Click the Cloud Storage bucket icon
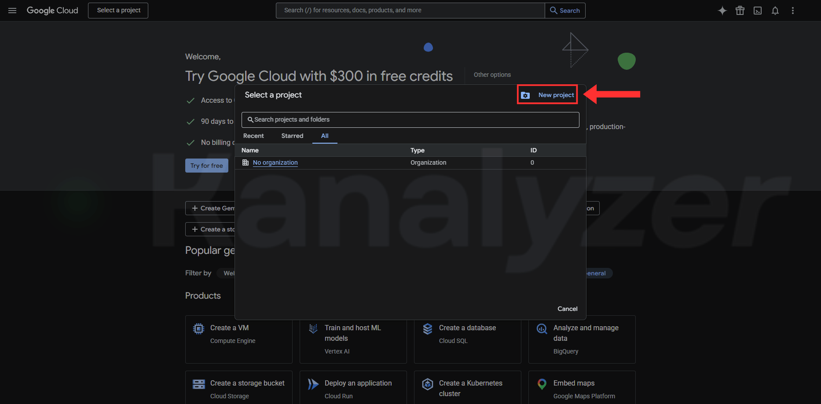The image size is (821, 404). point(199,384)
